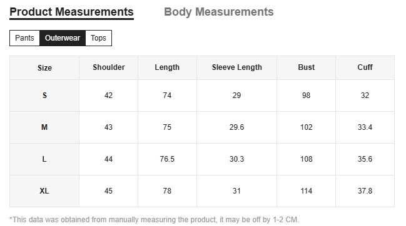This screenshot has height=226, width=406.
Task: Click the Shoulder column header
Action: point(109,67)
